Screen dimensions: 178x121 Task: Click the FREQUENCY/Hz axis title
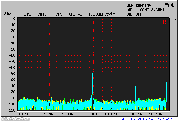click(x=102, y=14)
